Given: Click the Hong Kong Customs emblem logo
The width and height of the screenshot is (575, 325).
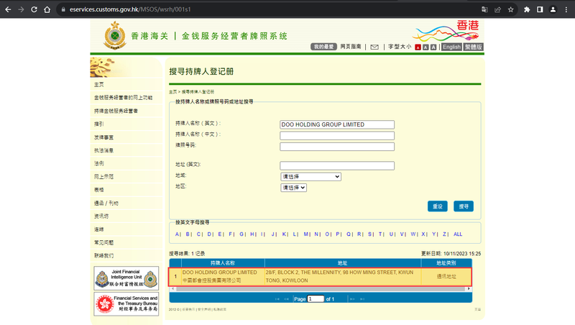Looking at the screenshot, I should [x=115, y=35].
